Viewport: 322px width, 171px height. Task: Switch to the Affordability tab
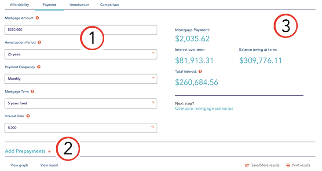(x=19, y=5)
